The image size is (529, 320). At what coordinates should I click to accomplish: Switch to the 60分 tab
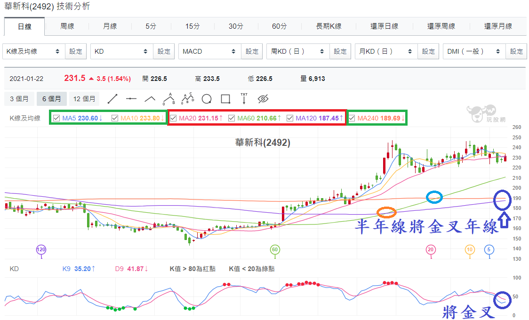(280, 26)
